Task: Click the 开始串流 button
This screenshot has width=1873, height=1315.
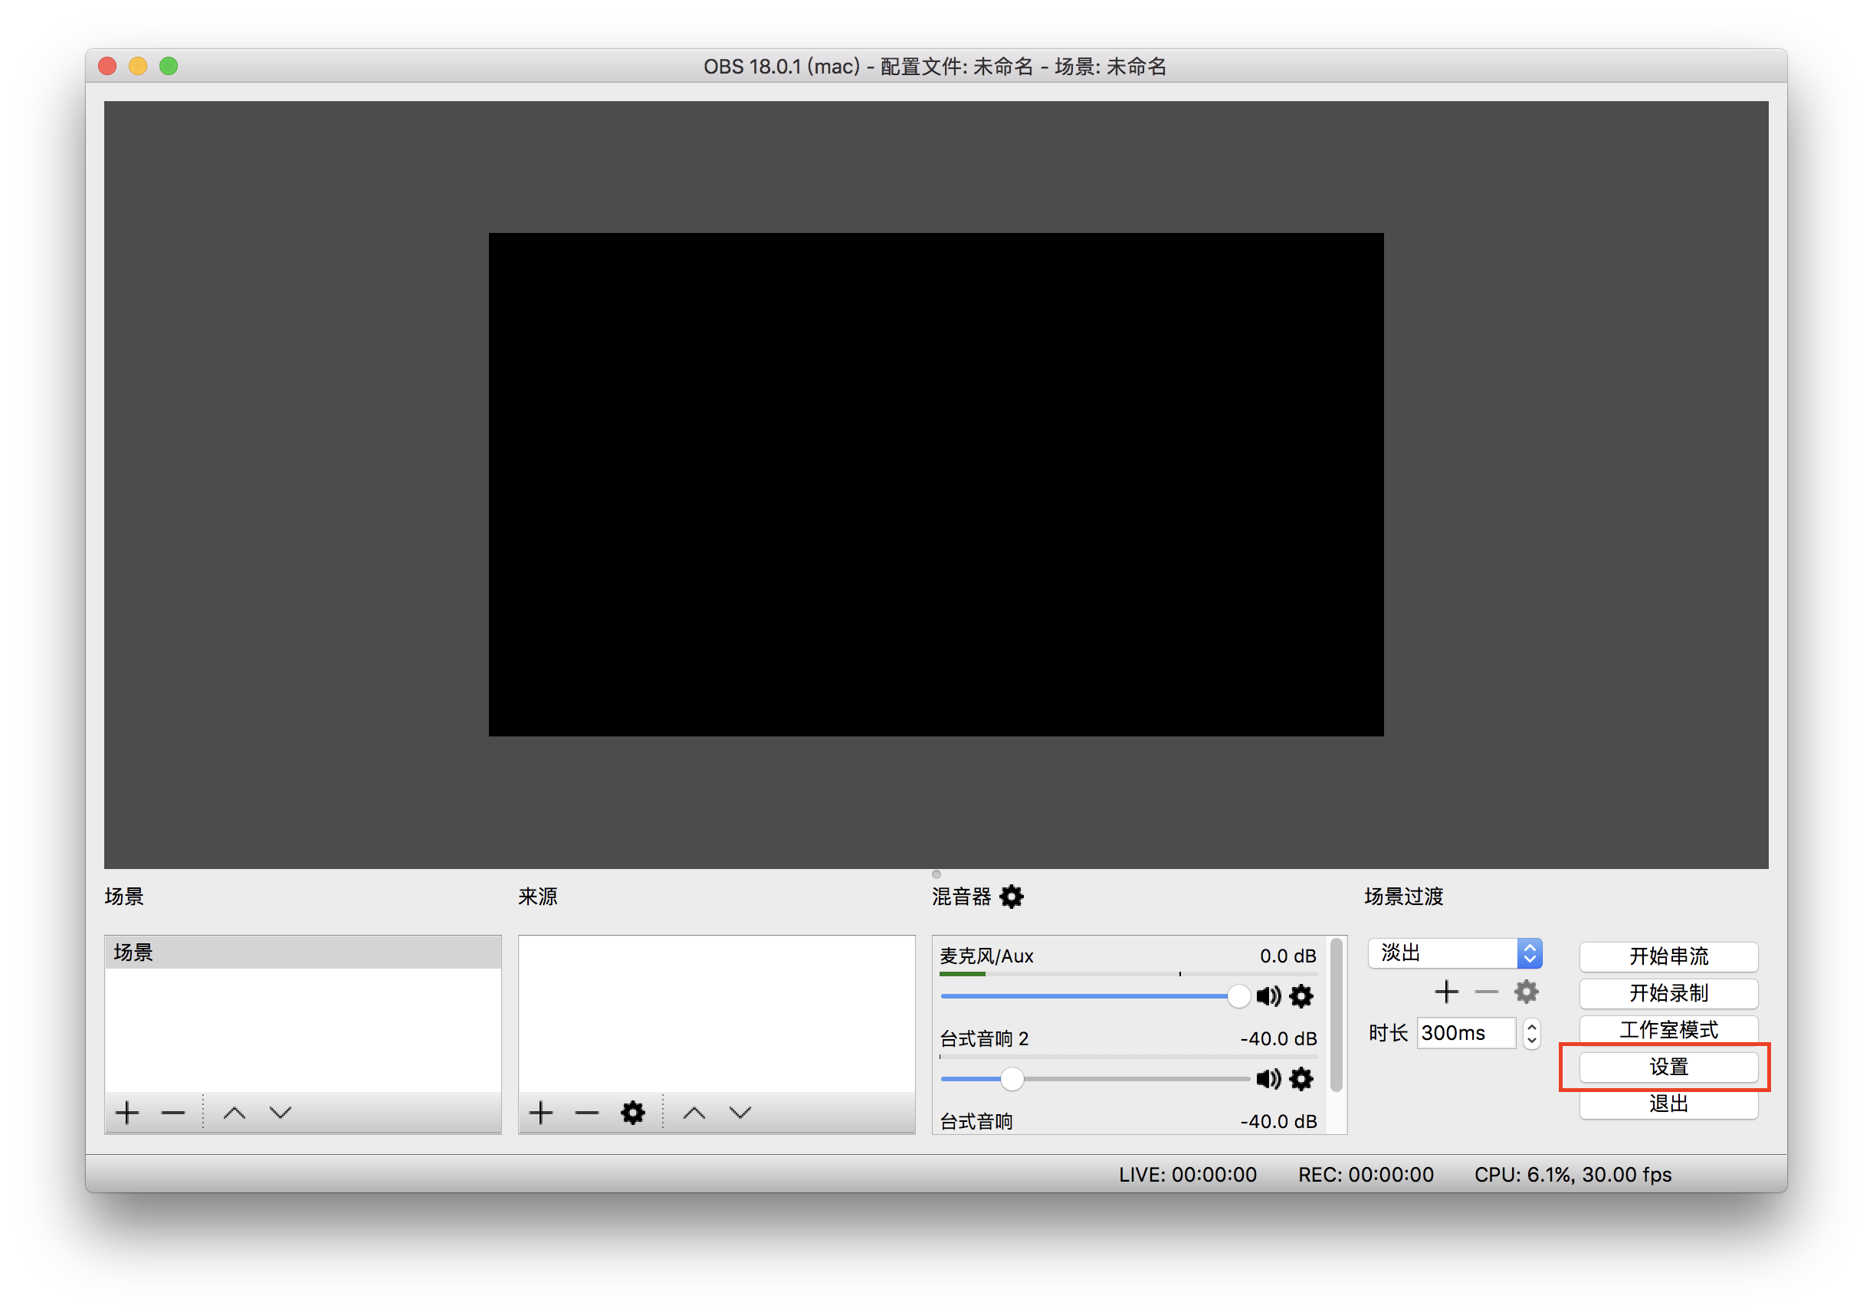Action: pyautogui.click(x=1668, y=956)
